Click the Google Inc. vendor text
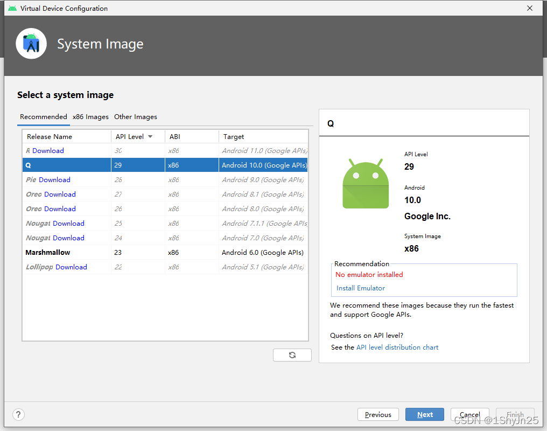 click(427, 217)
